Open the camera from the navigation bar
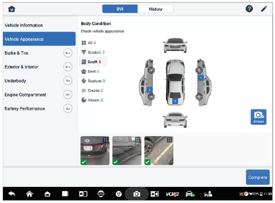The image size is (275, 203). [136, 194]
